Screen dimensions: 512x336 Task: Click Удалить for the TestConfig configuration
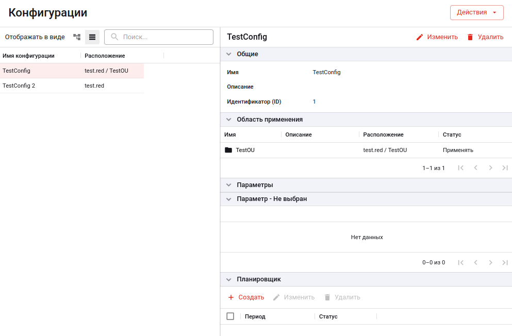coord(485,37)
